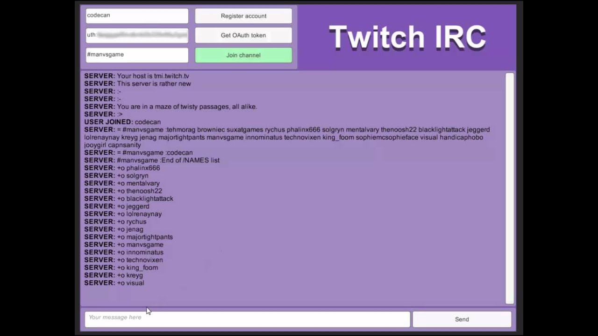The height and width of the screenshot is (336, 598).
Task: Send the chat message
Action: click(462, 319)
